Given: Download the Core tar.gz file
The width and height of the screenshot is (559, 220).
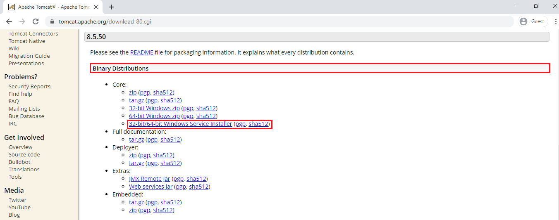Looking at the screenshot, I should pos(136,100).
